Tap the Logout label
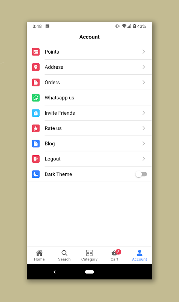 [x=52, y=159]
